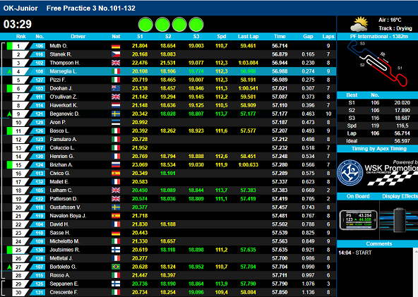Click the UK flag in Thompson H. row
Viewport: 418px width, 297px height.
click(116, 63)
